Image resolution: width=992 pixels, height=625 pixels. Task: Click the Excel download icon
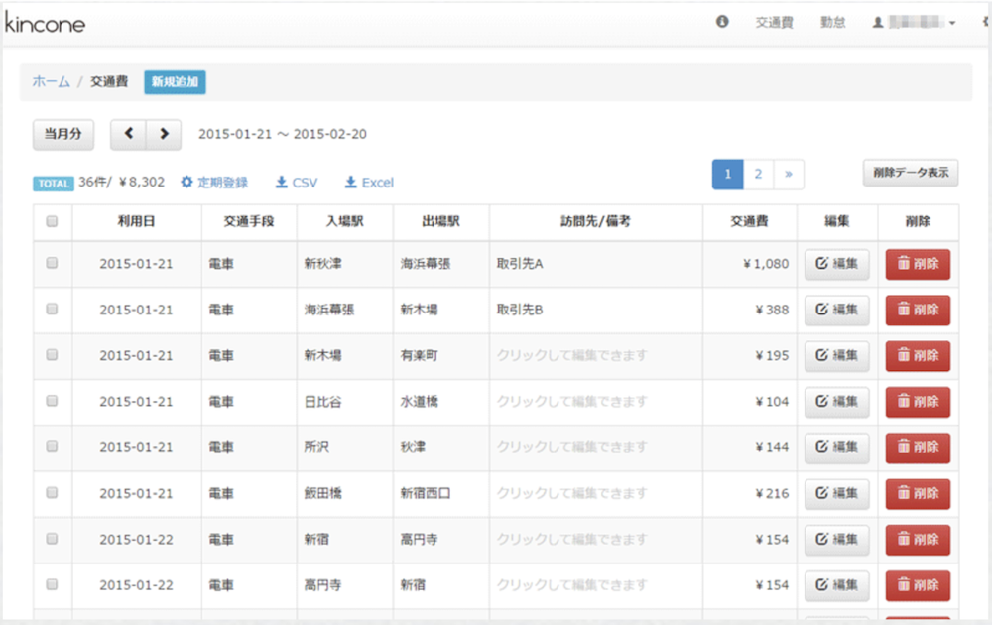[352, 183]
